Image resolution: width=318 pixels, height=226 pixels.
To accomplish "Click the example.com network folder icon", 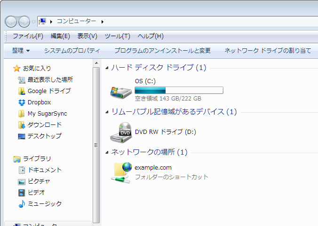I will (121, 173).
